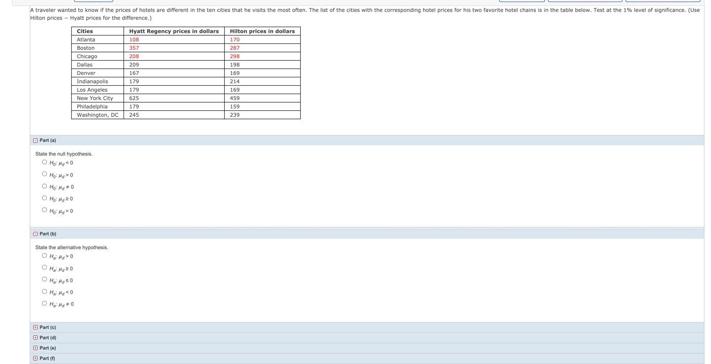The height and width of the screenshot is (364, 711).
Task: Choose null hypothesis H0: μd = 0
Action: pyautogui.click(x=44, y=210)
